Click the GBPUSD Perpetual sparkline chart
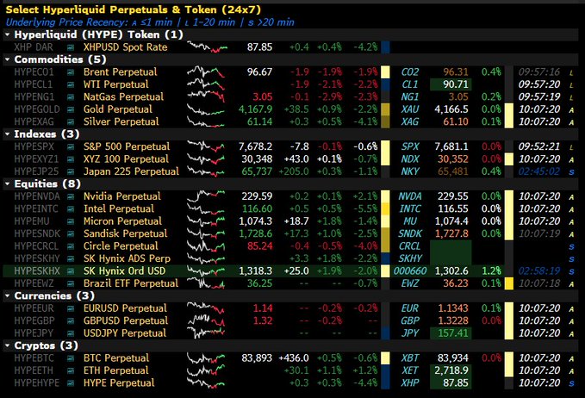The width and height of the screenshot is (585, 398). (206, 320)
